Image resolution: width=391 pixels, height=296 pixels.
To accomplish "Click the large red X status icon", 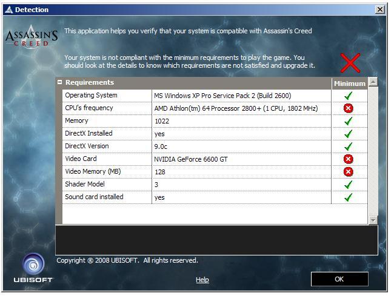I will (350, 63).
